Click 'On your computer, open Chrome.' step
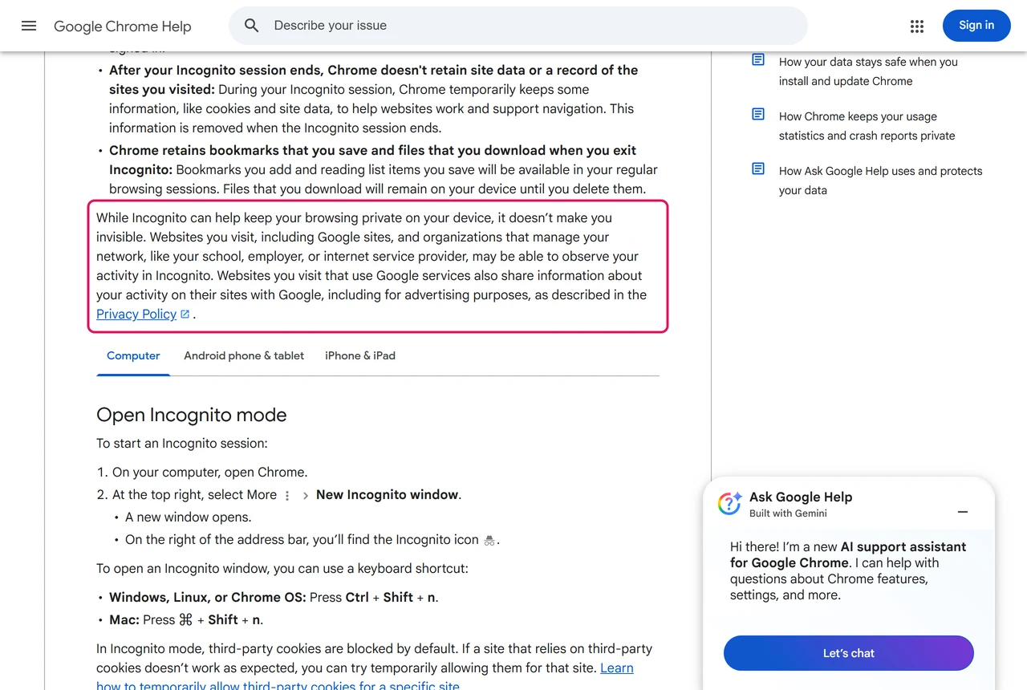 click(x=209, y=473)
